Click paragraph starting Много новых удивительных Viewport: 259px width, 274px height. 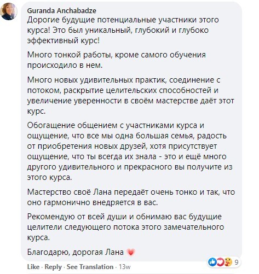(x=130, y=96)
